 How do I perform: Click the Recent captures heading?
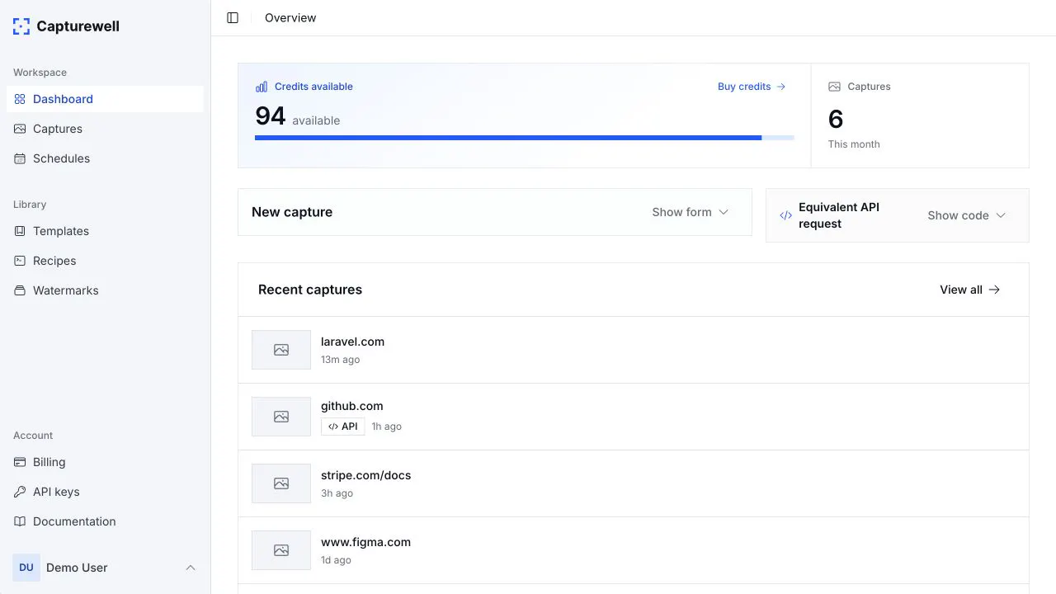[310, 290]
